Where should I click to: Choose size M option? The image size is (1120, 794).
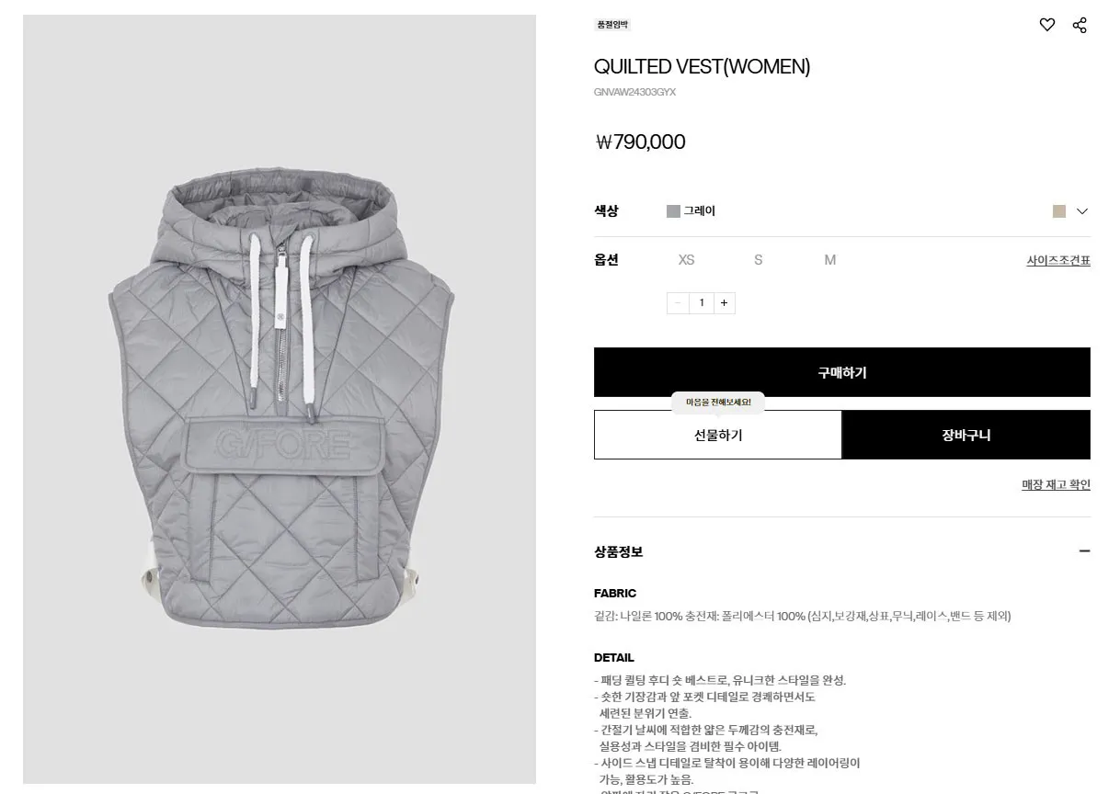click(x=829, y=260)
